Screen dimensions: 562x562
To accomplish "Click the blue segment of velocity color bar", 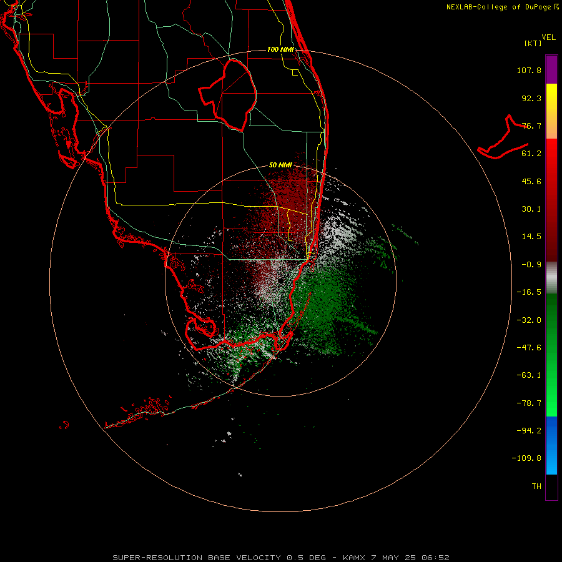I will [551, 445].
